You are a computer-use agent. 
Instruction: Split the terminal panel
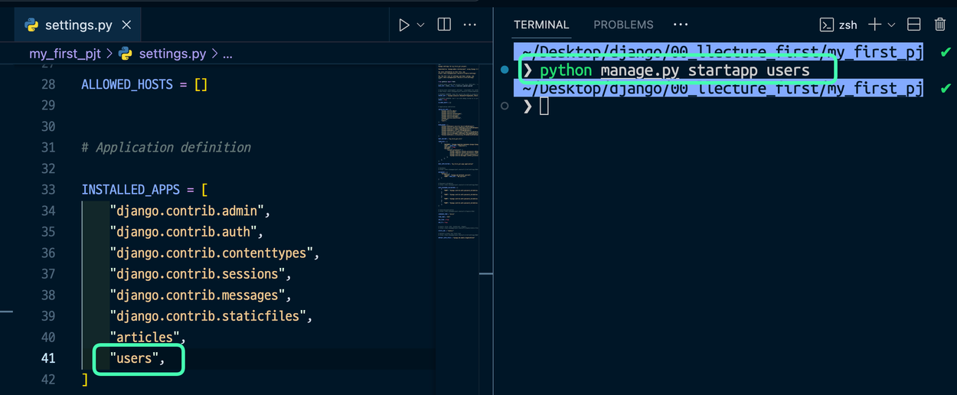(913, 24)
